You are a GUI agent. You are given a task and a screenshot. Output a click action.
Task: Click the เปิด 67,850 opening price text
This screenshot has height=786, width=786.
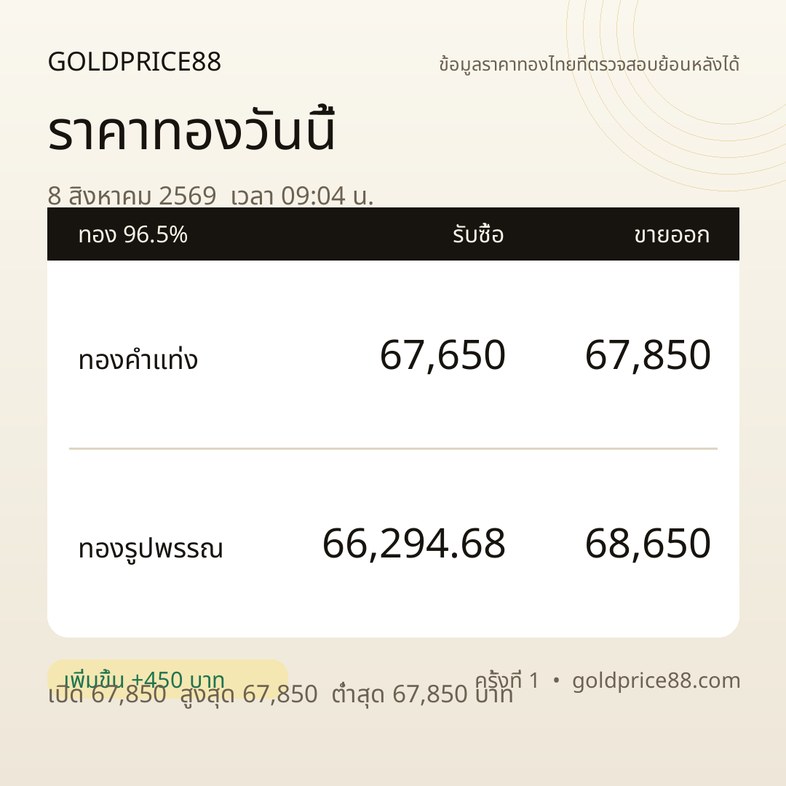point(107,694)
